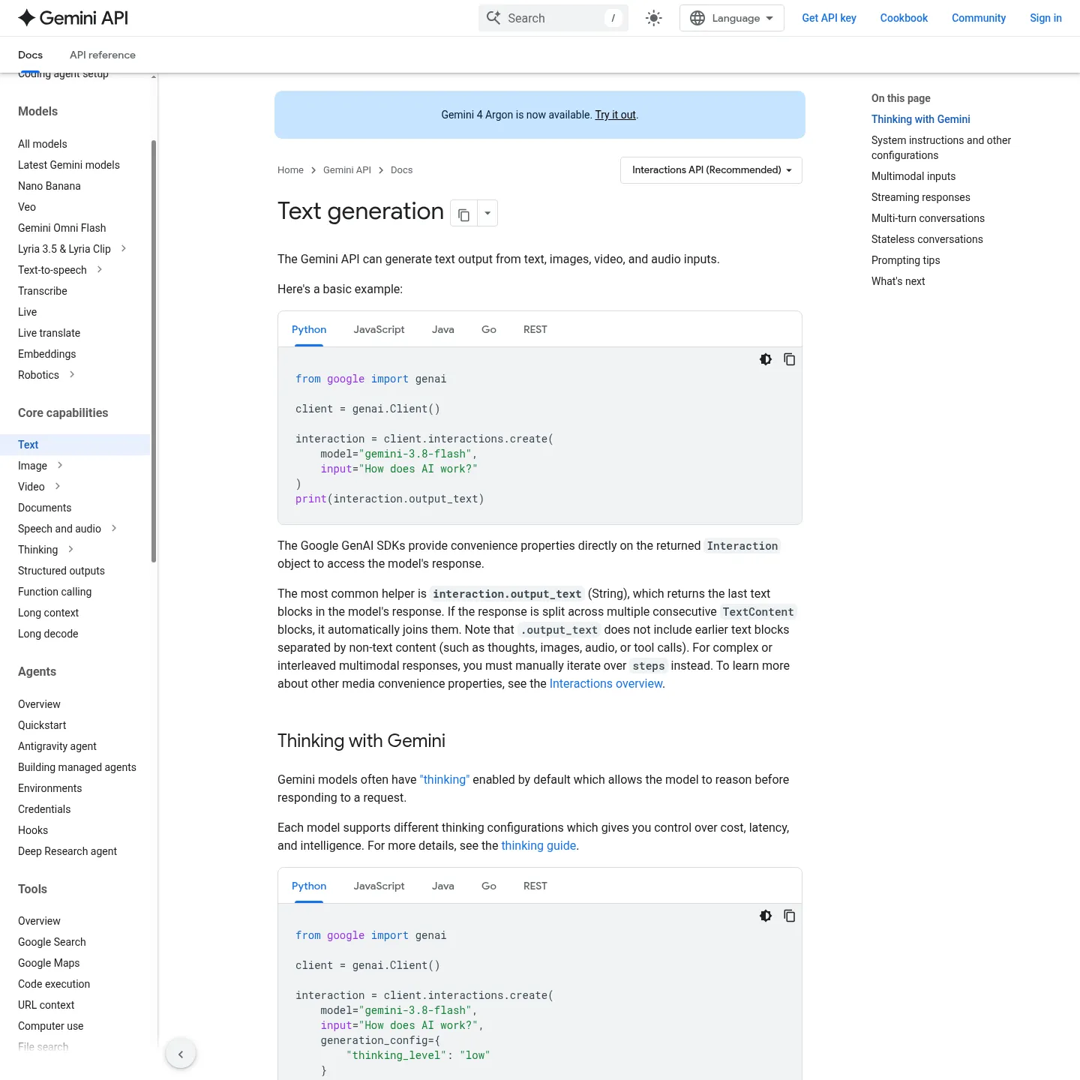The height and width of the screenshot is (1080, 1080).
Task: Expand Lyria 3.5 & Lyria Clip submenu
Action: tap(124, 249)
